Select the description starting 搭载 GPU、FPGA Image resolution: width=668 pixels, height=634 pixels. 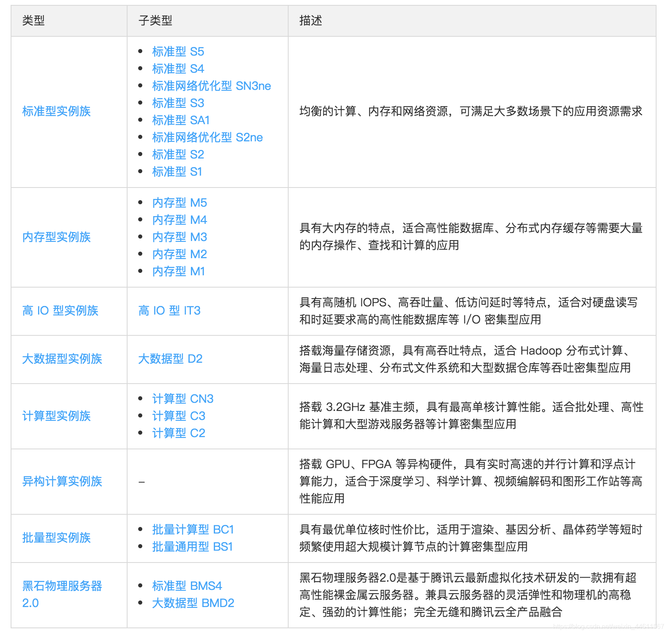pyautogui.click(x=471, y=481)
